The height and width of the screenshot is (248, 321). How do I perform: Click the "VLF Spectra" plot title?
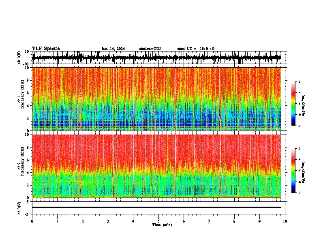[46, 49]
